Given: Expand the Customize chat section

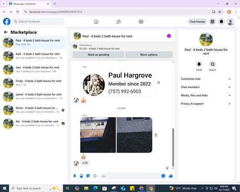Looking at the screenshot, I should [x=206, y=79].
